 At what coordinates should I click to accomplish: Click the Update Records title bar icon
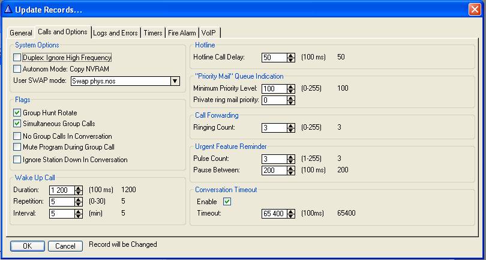coord(8,8)
